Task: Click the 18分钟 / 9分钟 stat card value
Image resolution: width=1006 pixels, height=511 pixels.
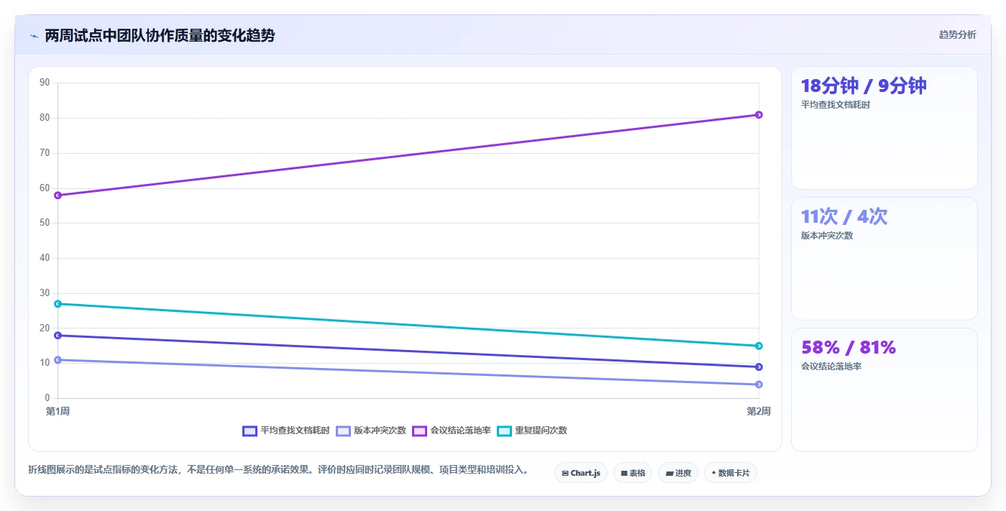Action: 864,86
